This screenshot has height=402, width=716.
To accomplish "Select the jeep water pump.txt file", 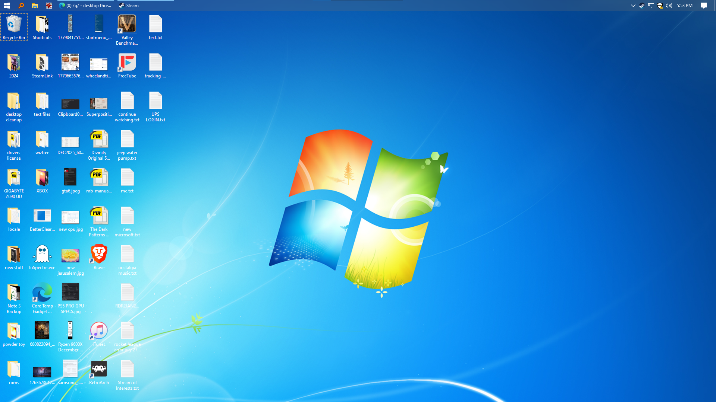I will (127, 145).
